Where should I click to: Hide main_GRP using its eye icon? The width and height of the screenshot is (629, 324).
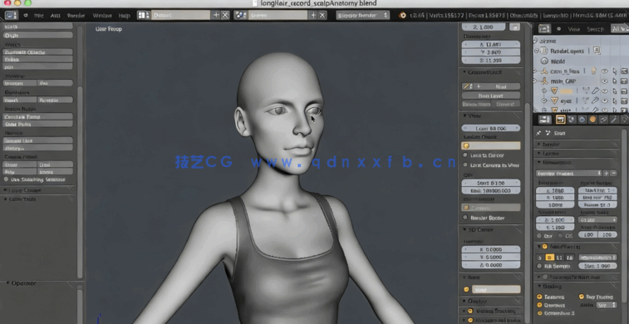605,81
